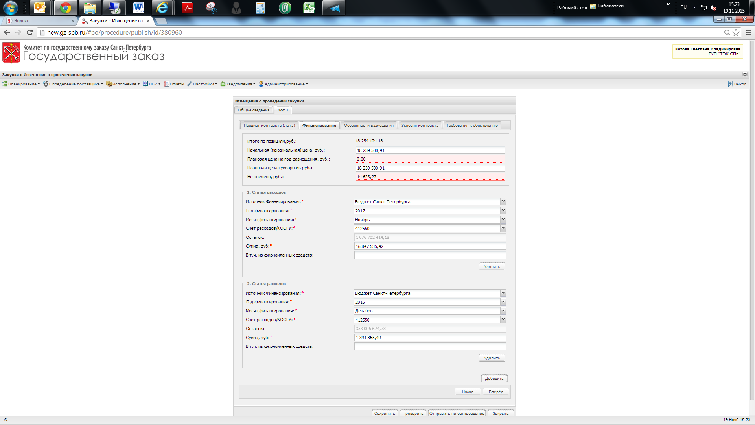Switch to the Условия контракта tab

pyautogui.click(x=420, y=126)
